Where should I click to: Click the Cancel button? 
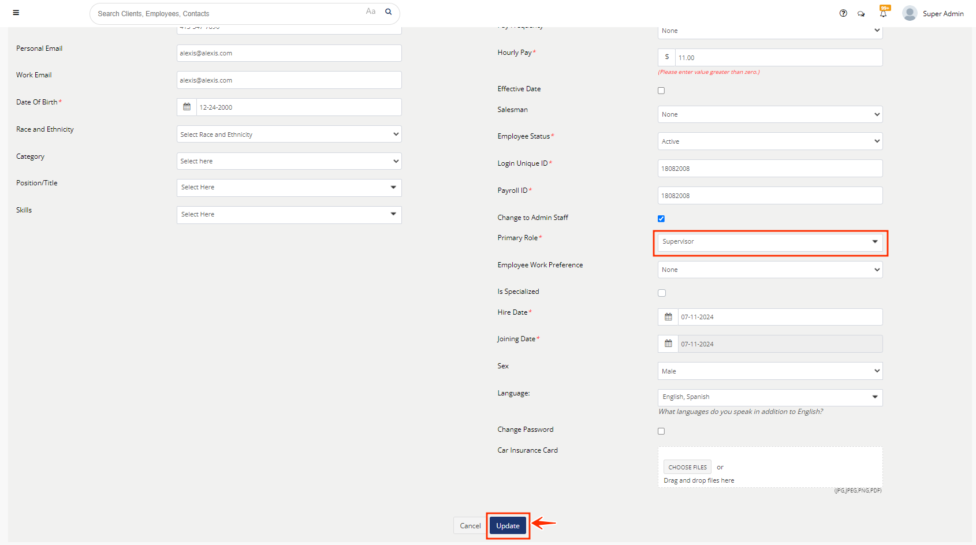click(x=470, y=526)
